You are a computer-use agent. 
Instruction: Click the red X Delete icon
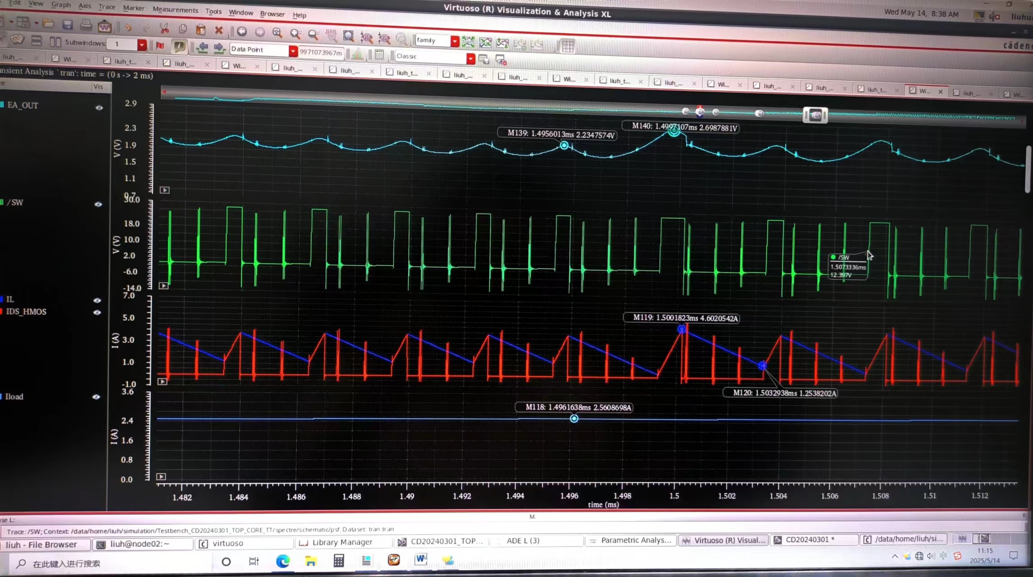[x=219, y=30]
